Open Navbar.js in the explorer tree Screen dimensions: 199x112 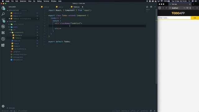(18, 35)
